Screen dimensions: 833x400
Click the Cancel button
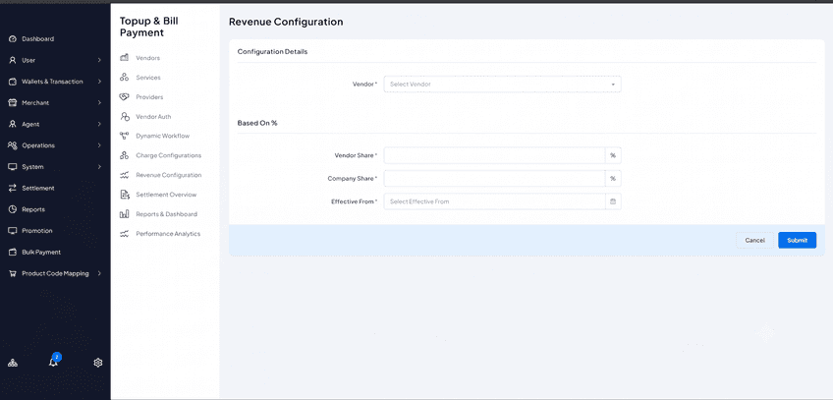[x=754, y=240]
